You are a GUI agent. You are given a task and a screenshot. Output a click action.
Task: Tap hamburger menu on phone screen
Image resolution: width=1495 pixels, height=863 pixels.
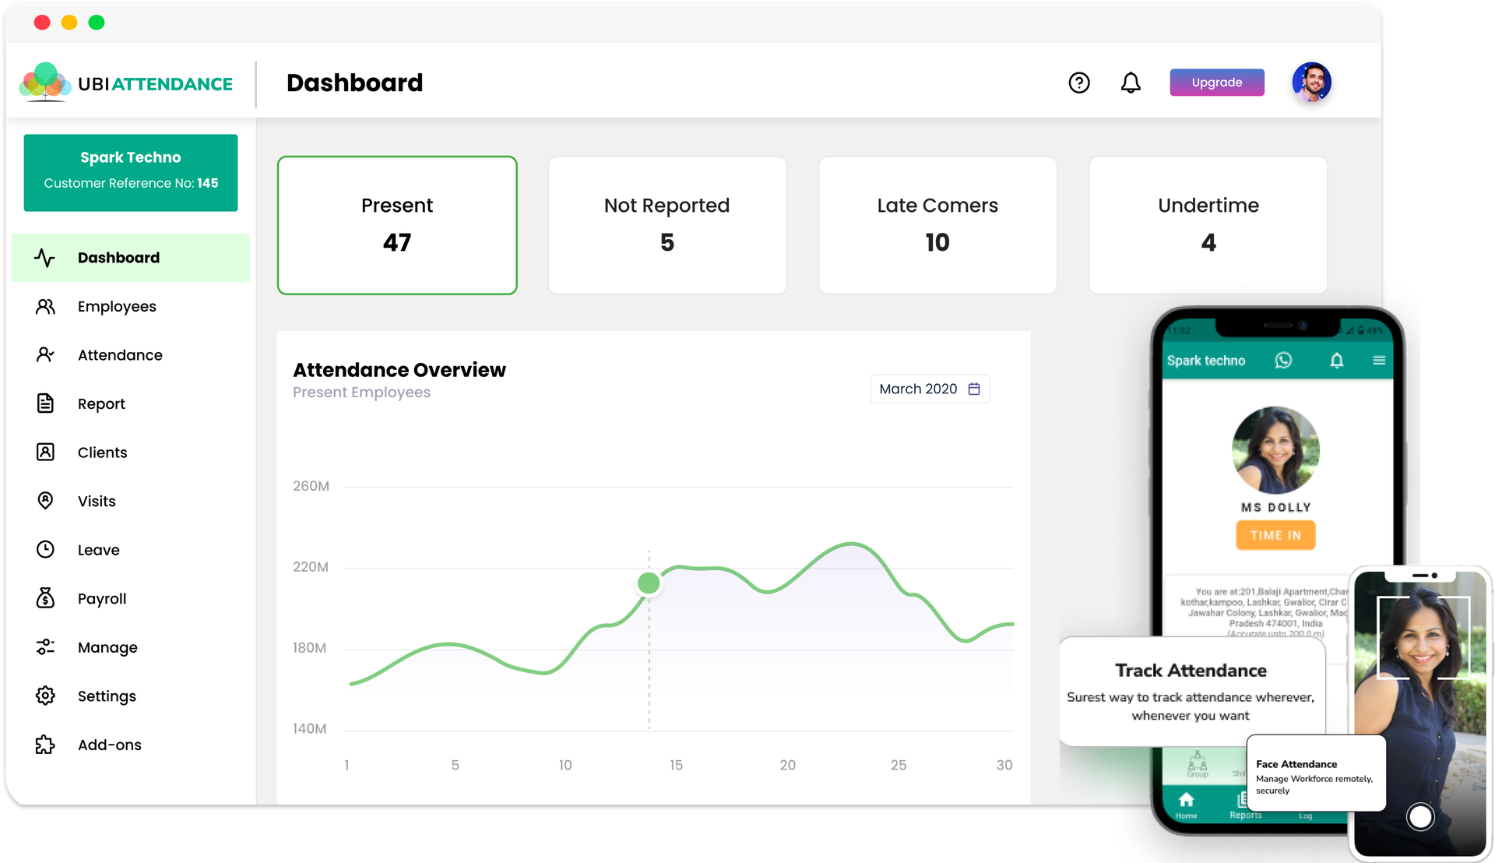pos(1379,361)
